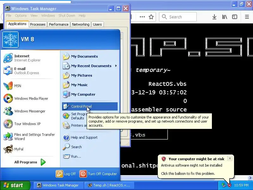
Task: Click the VM 8 snowflake user picture
Action: [x=10, y=40]
